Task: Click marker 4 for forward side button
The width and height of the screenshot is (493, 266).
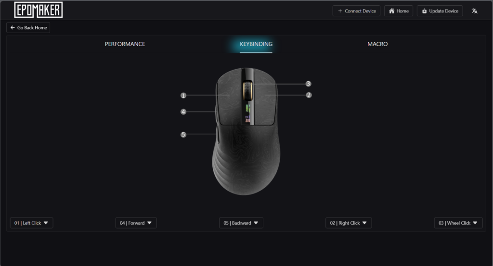Action: point(183,112)
